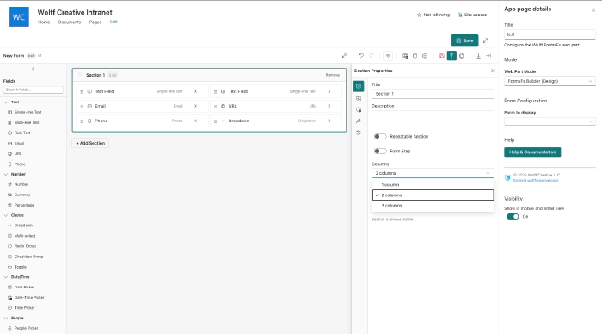Viewport: 602px width, 334px height.
Task: Click the section Title input
Action: tap(433, 94)
